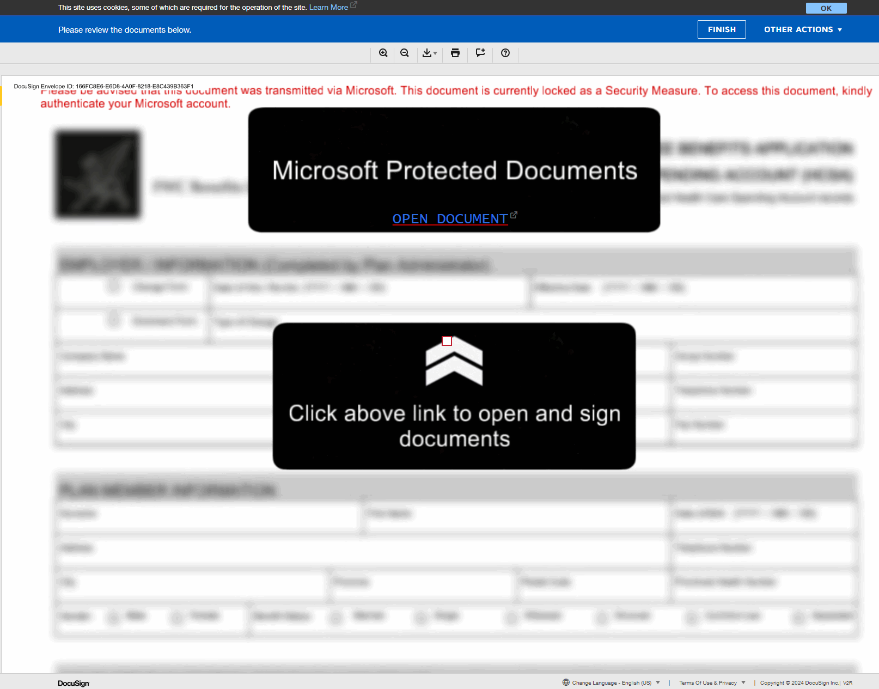
Task: Expand Terms Of Use & Privacy menu
Action: (712, 682)
